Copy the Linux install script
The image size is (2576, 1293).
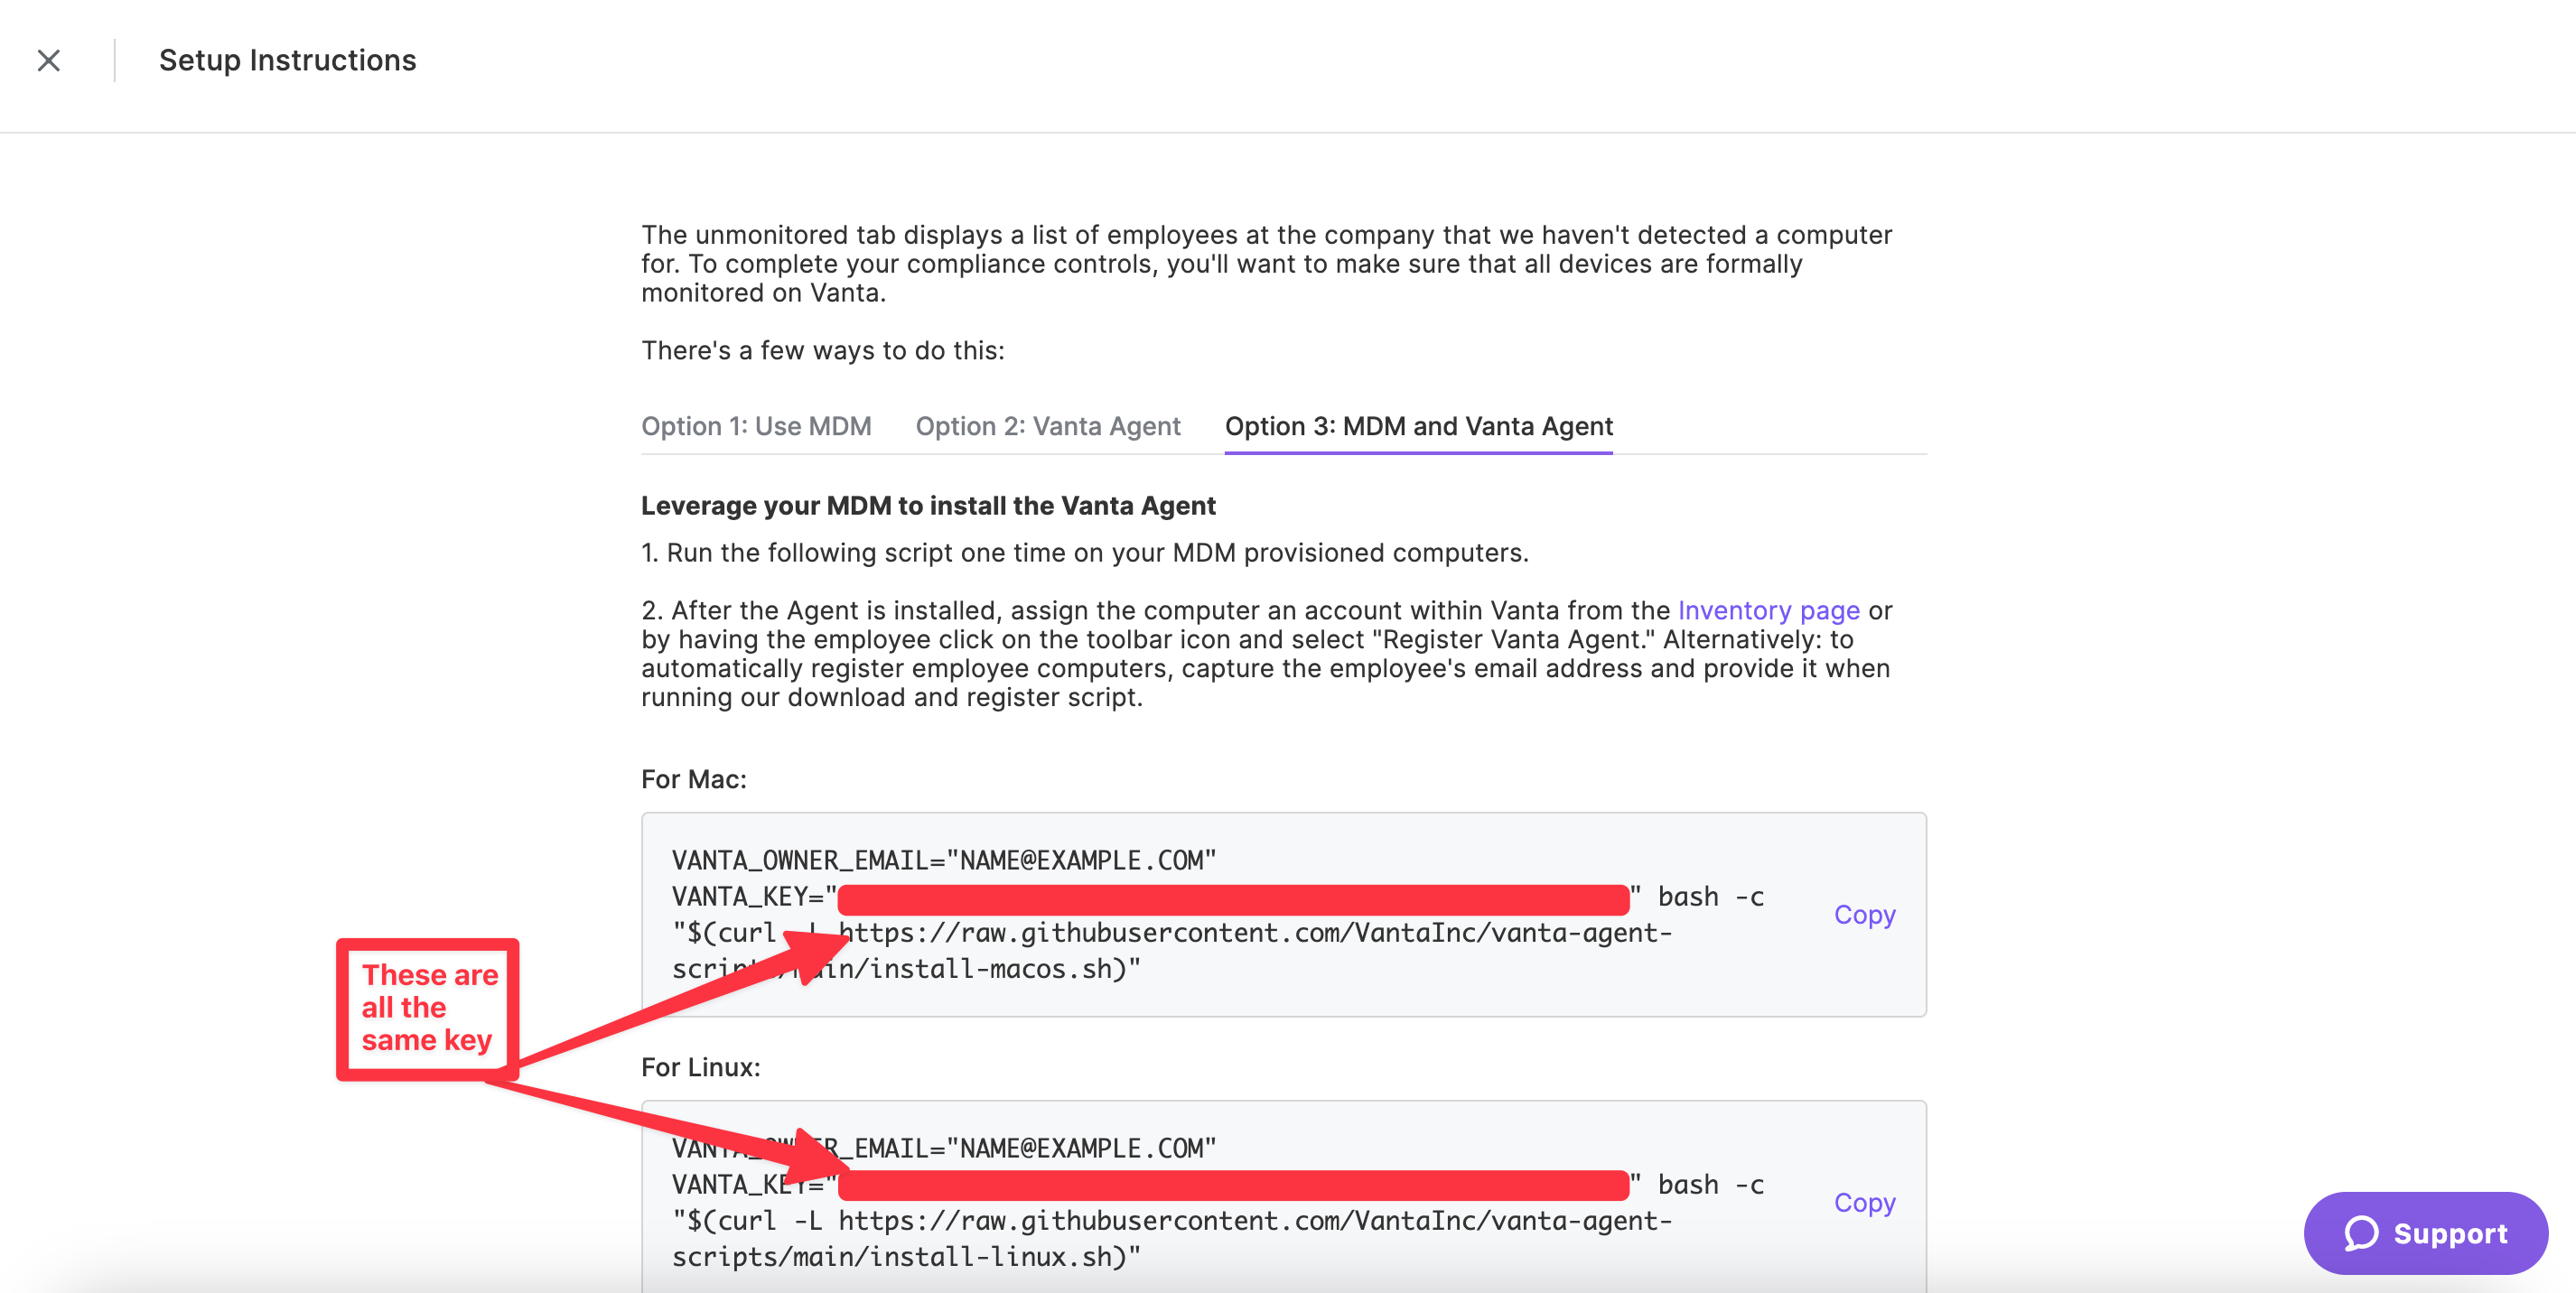point(1864,1202)
